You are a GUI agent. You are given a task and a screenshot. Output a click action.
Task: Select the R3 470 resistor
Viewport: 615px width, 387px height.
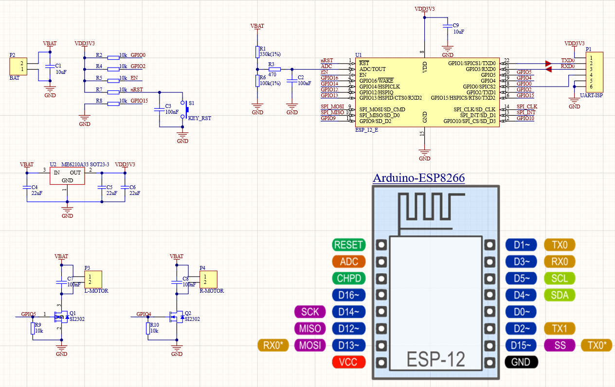(x=274, y=69)
